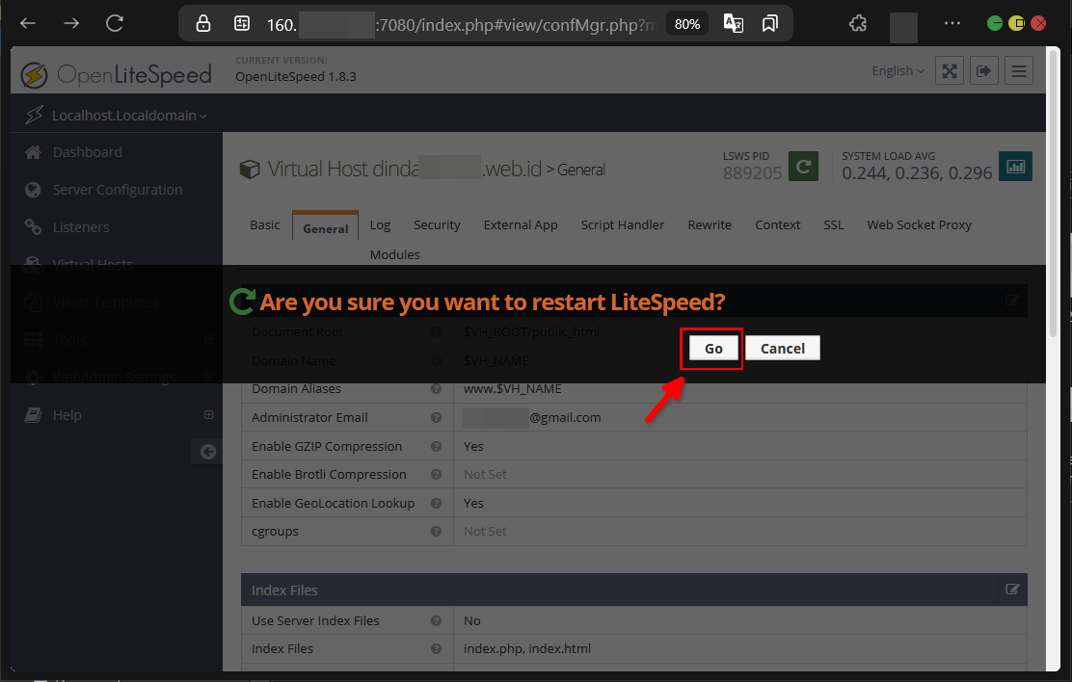Confirm restart with the Go button

pyautogui.click(x=713, y=349)
